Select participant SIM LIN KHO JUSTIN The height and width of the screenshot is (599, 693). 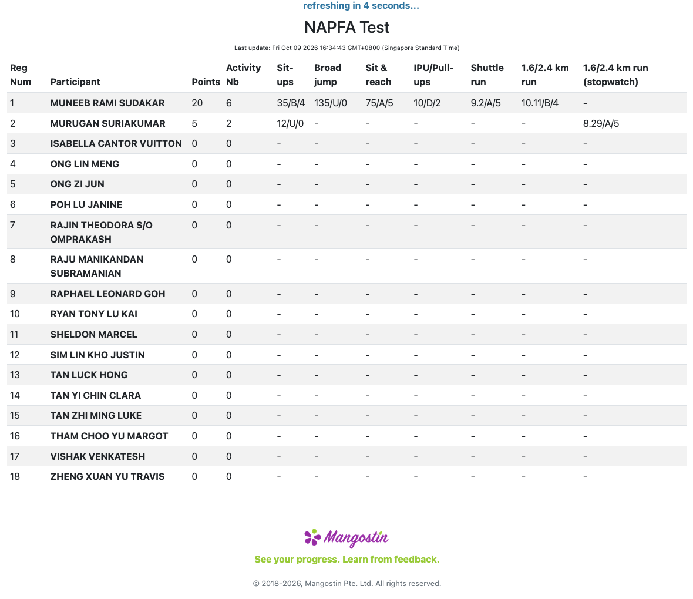tap(97, 355)
